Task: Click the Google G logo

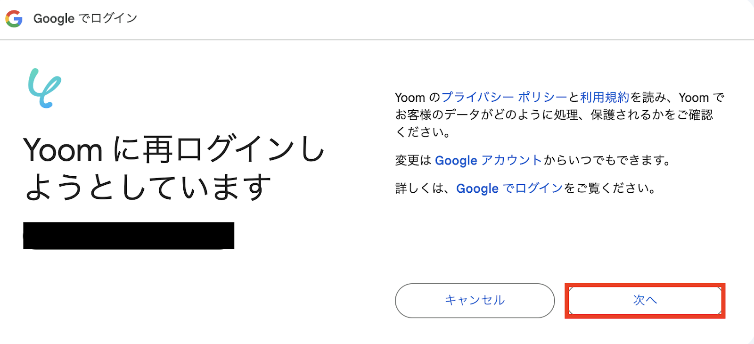Action: tap(14, 19)
